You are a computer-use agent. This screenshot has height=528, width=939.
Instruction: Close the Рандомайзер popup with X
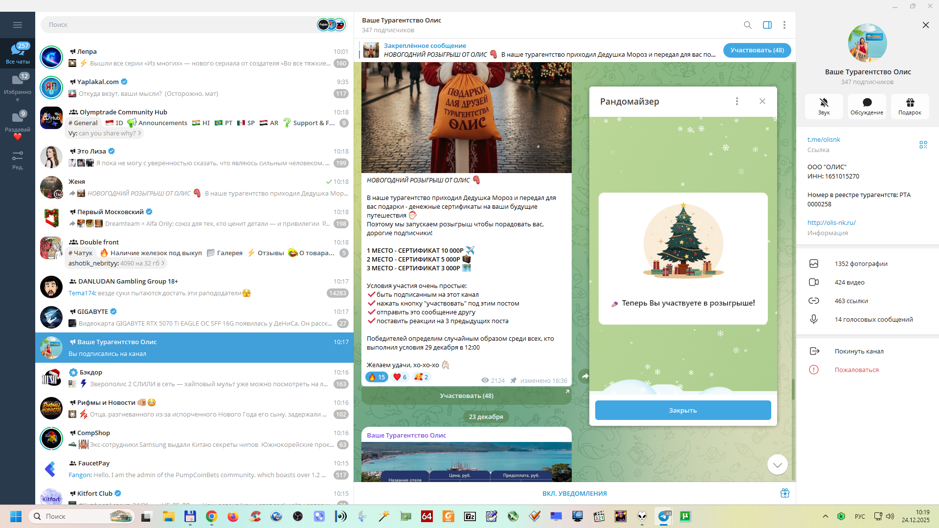tap(762, 101)
